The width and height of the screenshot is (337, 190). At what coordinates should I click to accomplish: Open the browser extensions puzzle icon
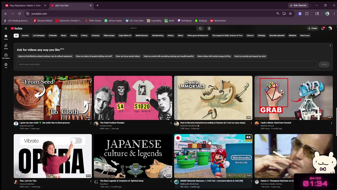[x=307, y=14]
